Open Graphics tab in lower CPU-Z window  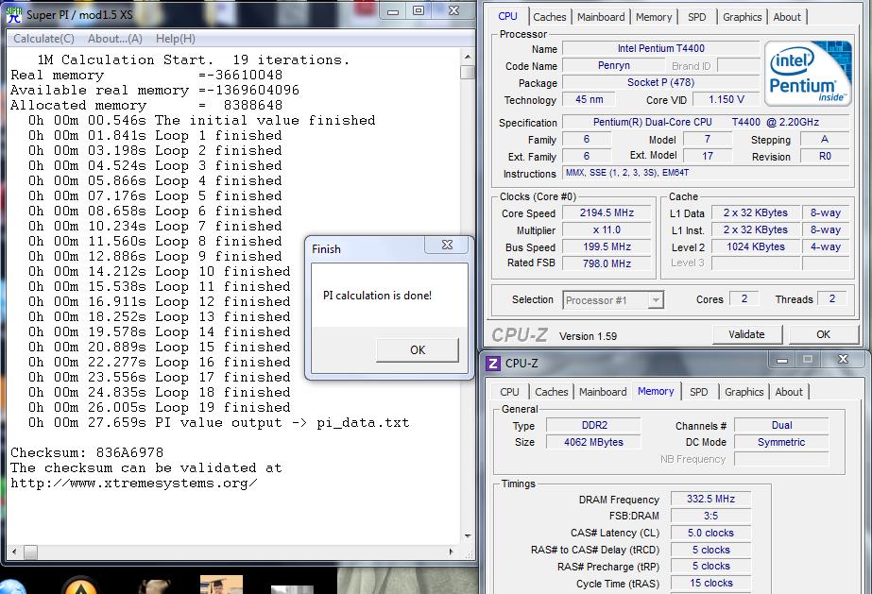pos(744,392)
